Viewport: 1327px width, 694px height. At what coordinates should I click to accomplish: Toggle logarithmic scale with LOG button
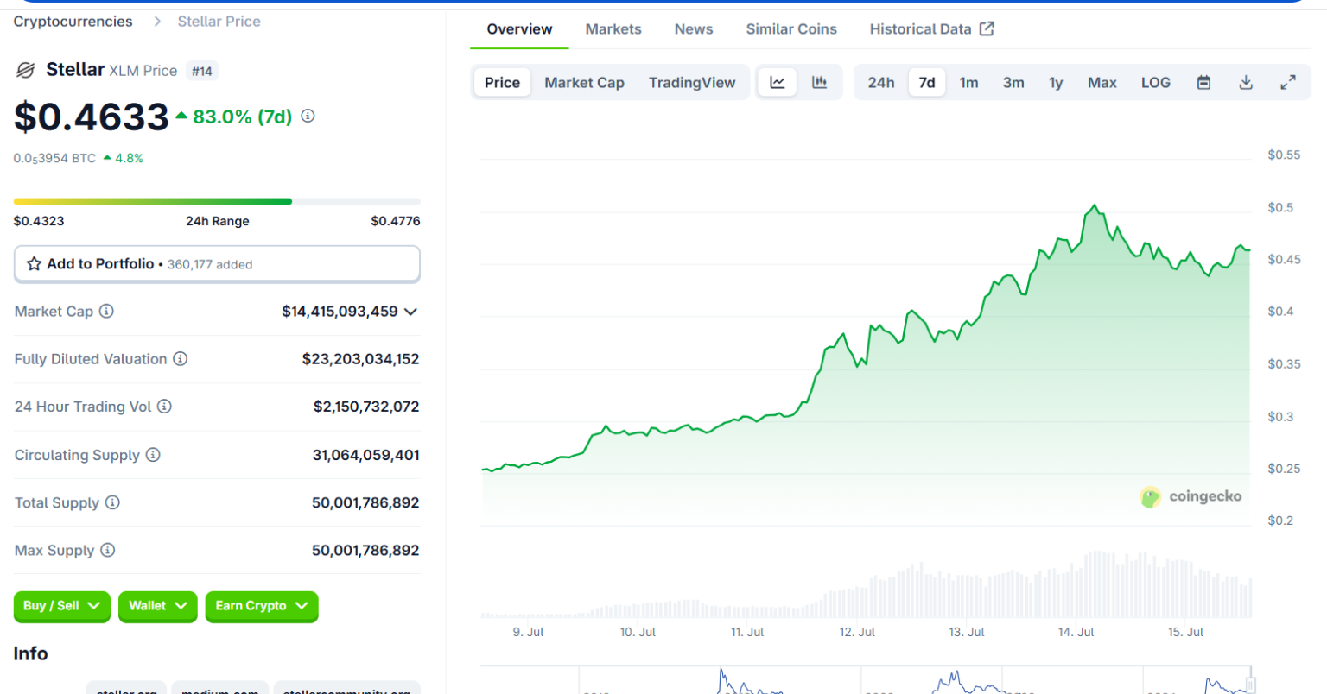[1156, 81]
